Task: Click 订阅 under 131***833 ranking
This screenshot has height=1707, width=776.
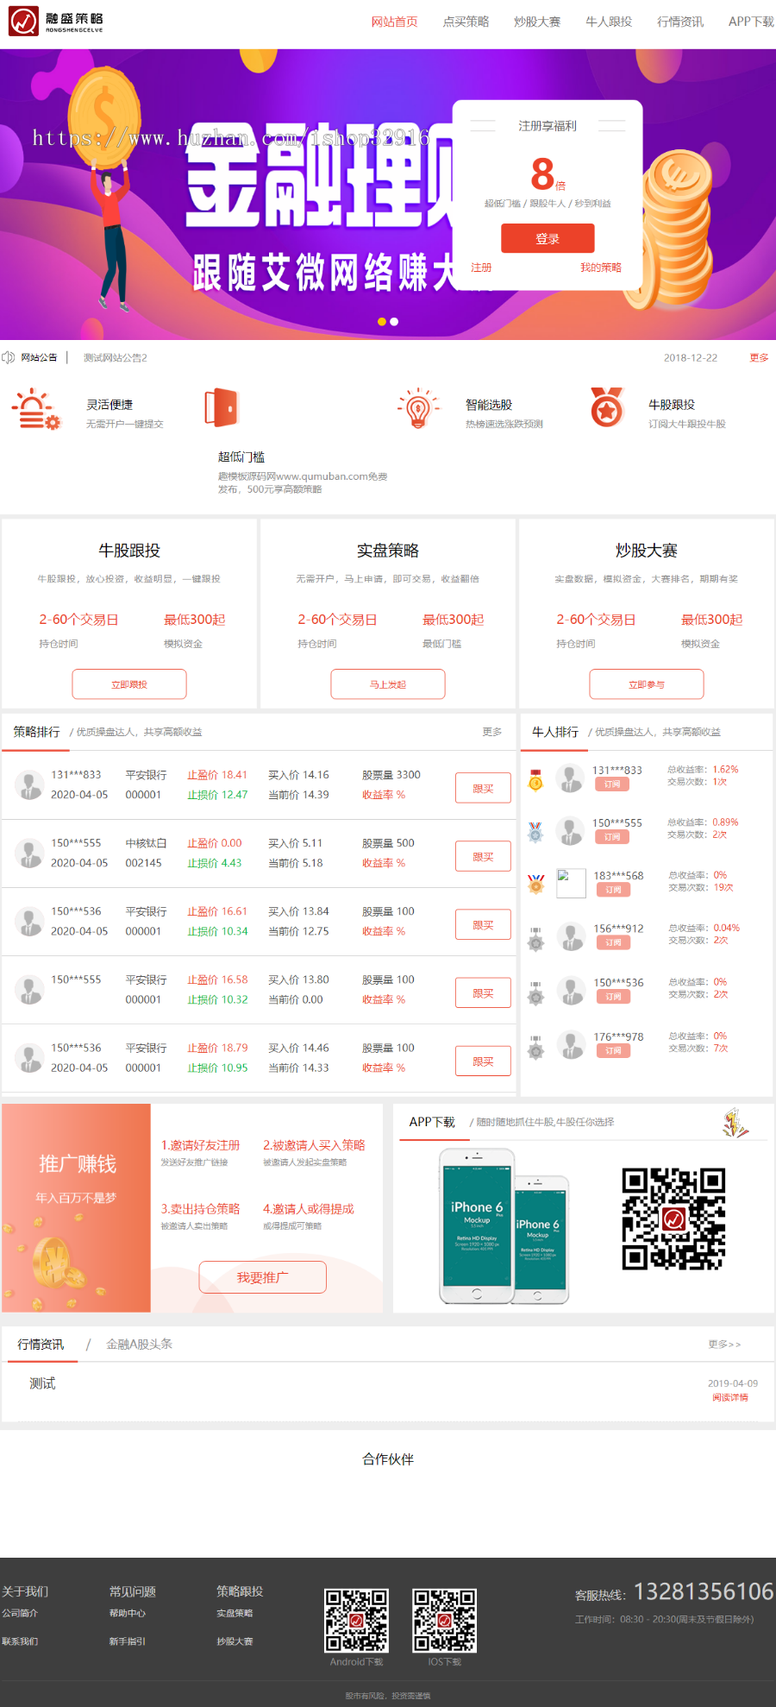Action: tap(612, 784)
